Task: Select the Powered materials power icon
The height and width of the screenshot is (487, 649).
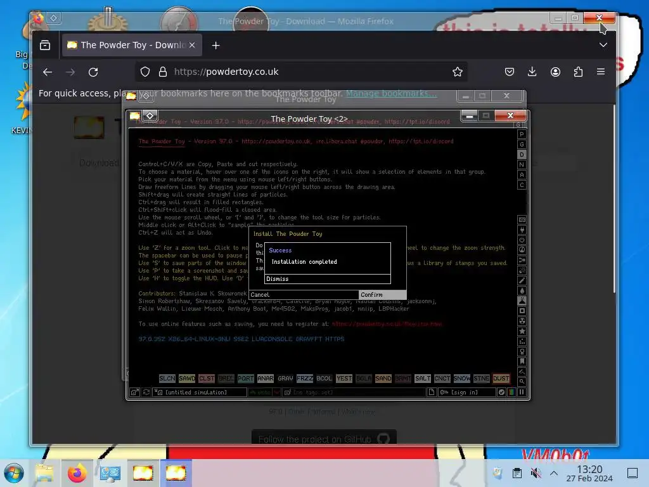Action: pos(522,240)
